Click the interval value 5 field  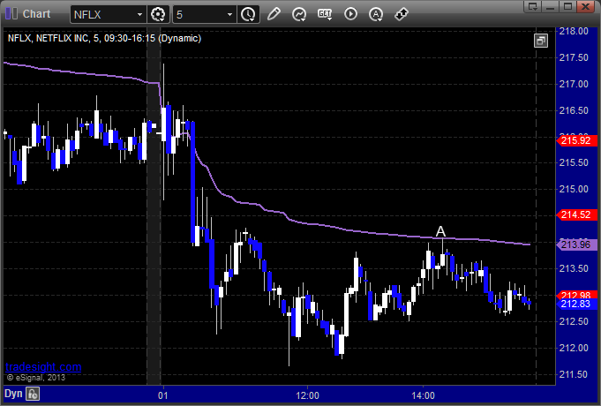click(x=199, y=15)
